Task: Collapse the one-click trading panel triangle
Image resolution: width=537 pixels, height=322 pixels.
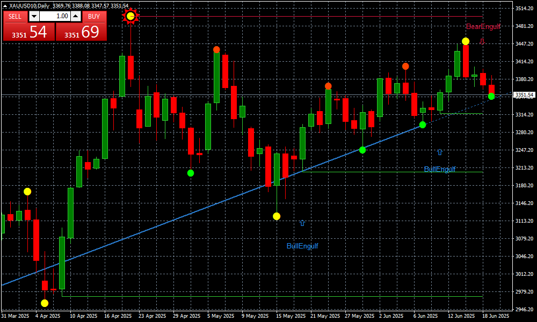Action: 5,6
